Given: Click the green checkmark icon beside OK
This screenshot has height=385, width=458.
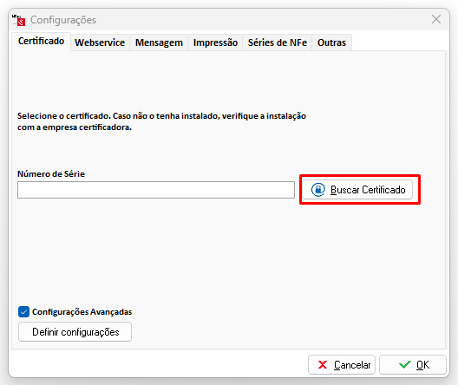Looking at the screenshot, I should 405,364.
